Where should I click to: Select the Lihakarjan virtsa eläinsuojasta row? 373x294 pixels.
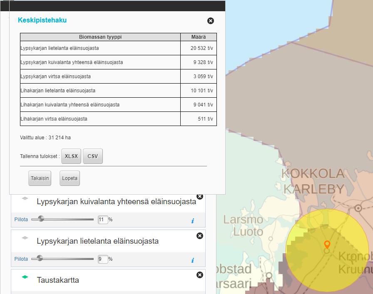pyautogui.click(x=119, y=119)
